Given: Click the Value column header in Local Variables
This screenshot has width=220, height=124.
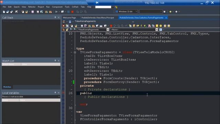Looking at the screenshot, I should (x=40, y=100).
